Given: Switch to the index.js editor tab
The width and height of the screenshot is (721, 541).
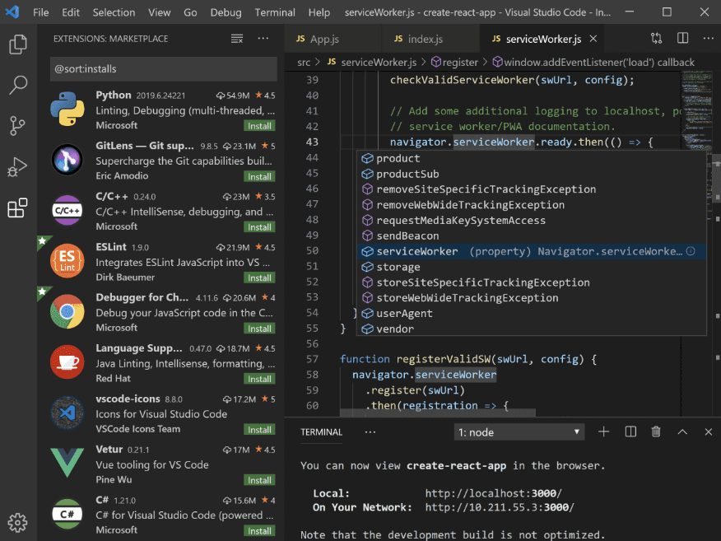Looking at the screenshot, I should click(430, 39).
